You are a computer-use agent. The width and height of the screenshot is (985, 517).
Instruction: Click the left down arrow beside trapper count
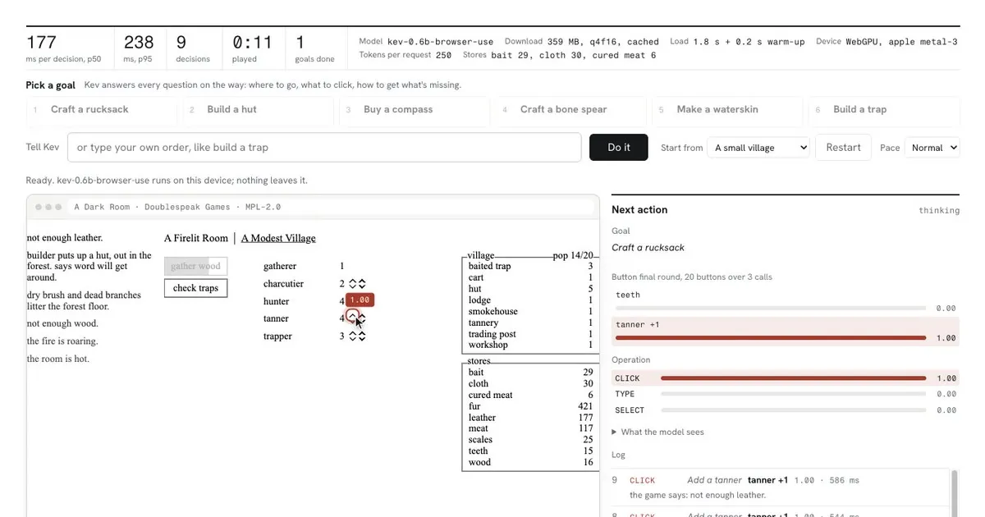pos(353,339)
